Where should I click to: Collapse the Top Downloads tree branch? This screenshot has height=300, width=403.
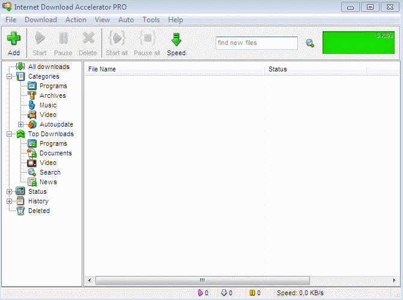tap(9, 134)
